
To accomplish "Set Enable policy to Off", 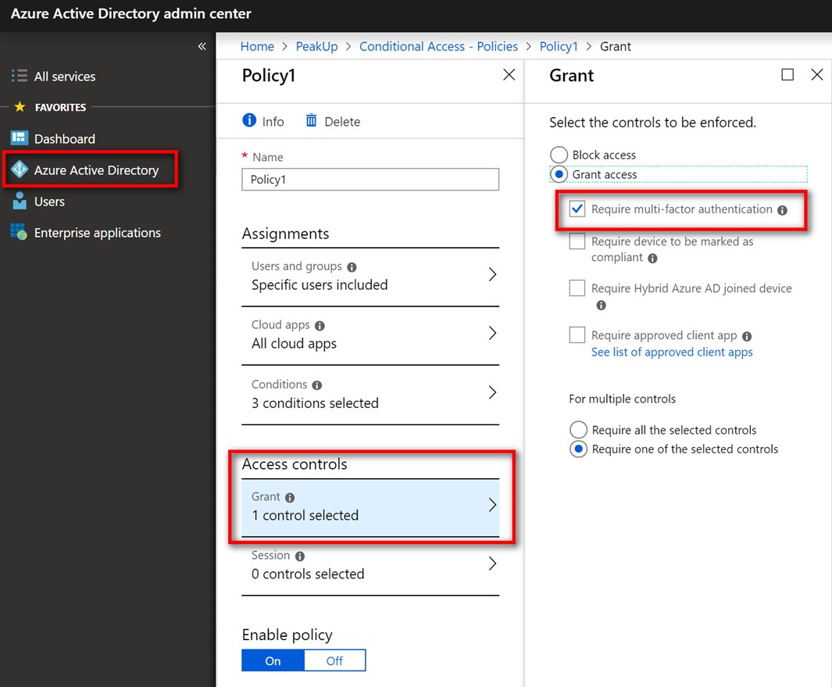I will [335, 660].
